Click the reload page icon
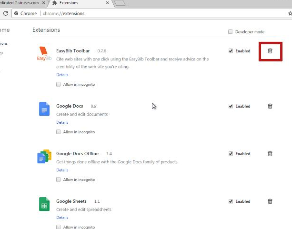Viewport: 292px width, 229px height. (x=6, y=13)
